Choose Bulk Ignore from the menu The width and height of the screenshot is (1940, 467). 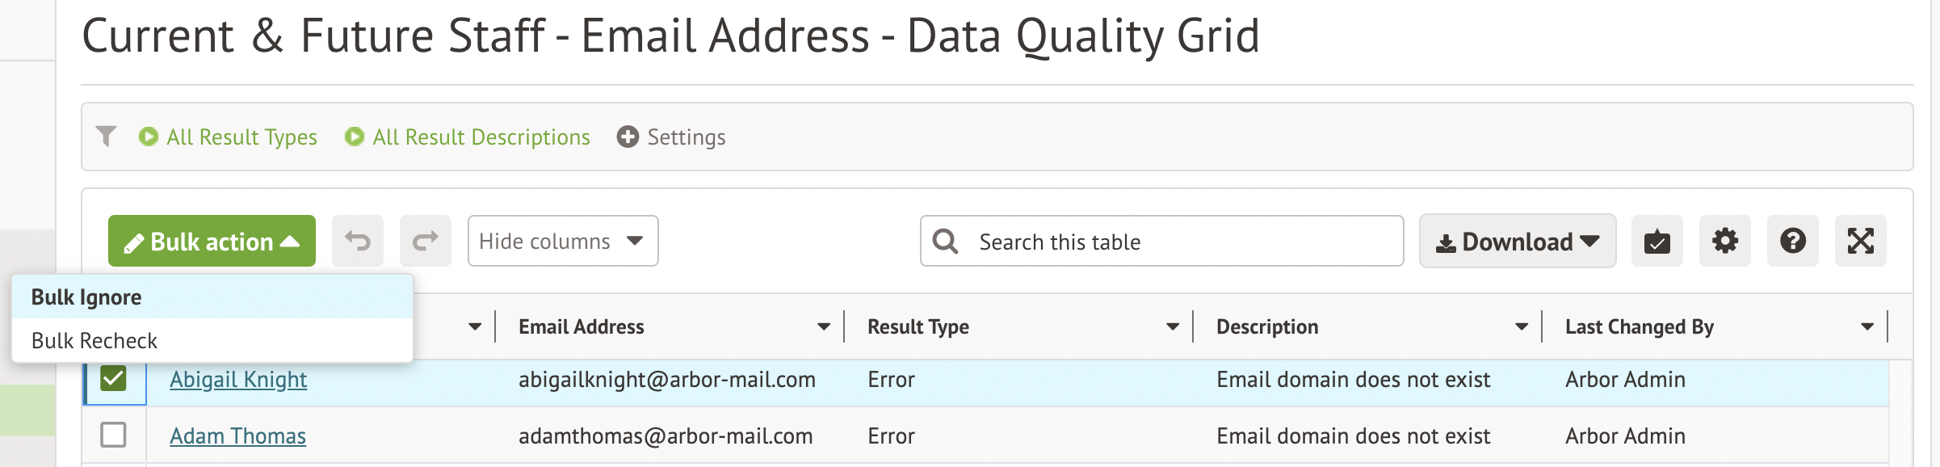86,297
